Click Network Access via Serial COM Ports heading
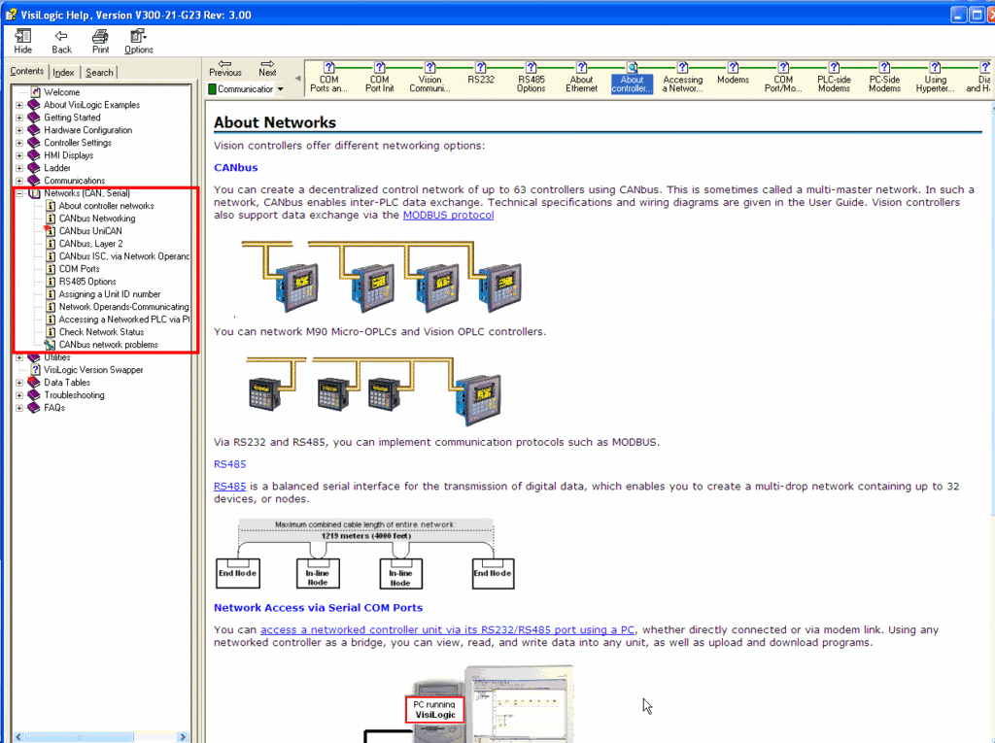The image size is (995, 743). click(x=318, y=608)
